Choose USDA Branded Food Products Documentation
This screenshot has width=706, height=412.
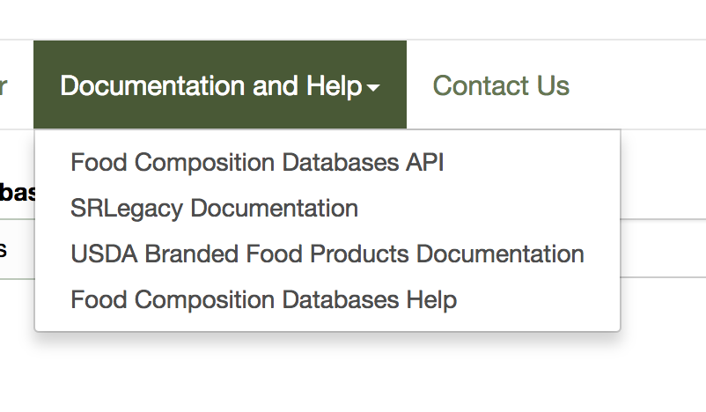[327, 254]
